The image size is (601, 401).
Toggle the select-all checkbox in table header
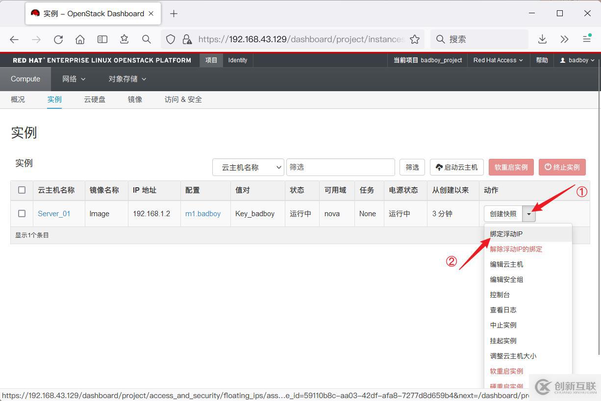[x=22, y=190]
